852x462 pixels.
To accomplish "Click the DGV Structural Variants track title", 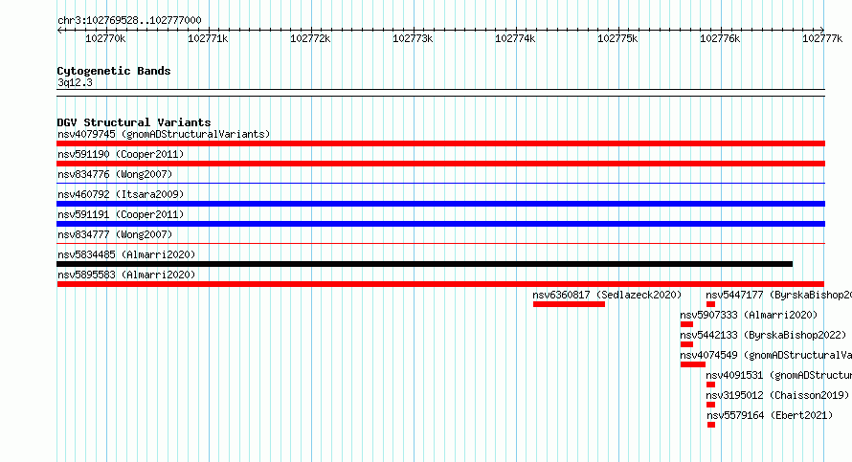I will (x=134, y=122).
